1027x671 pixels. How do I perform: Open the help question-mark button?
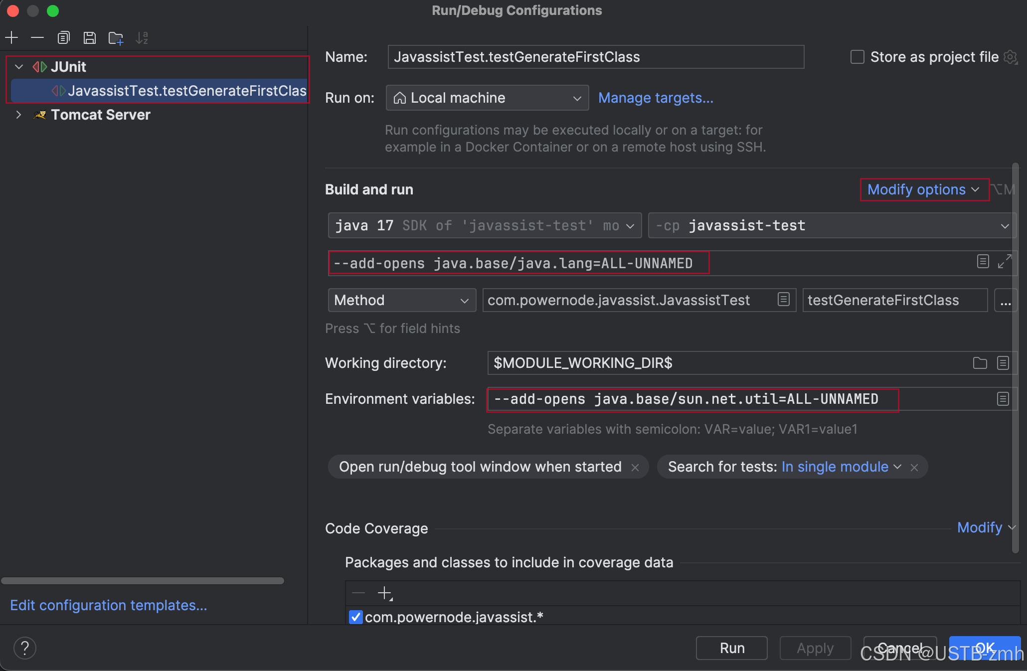coord(25,648)
